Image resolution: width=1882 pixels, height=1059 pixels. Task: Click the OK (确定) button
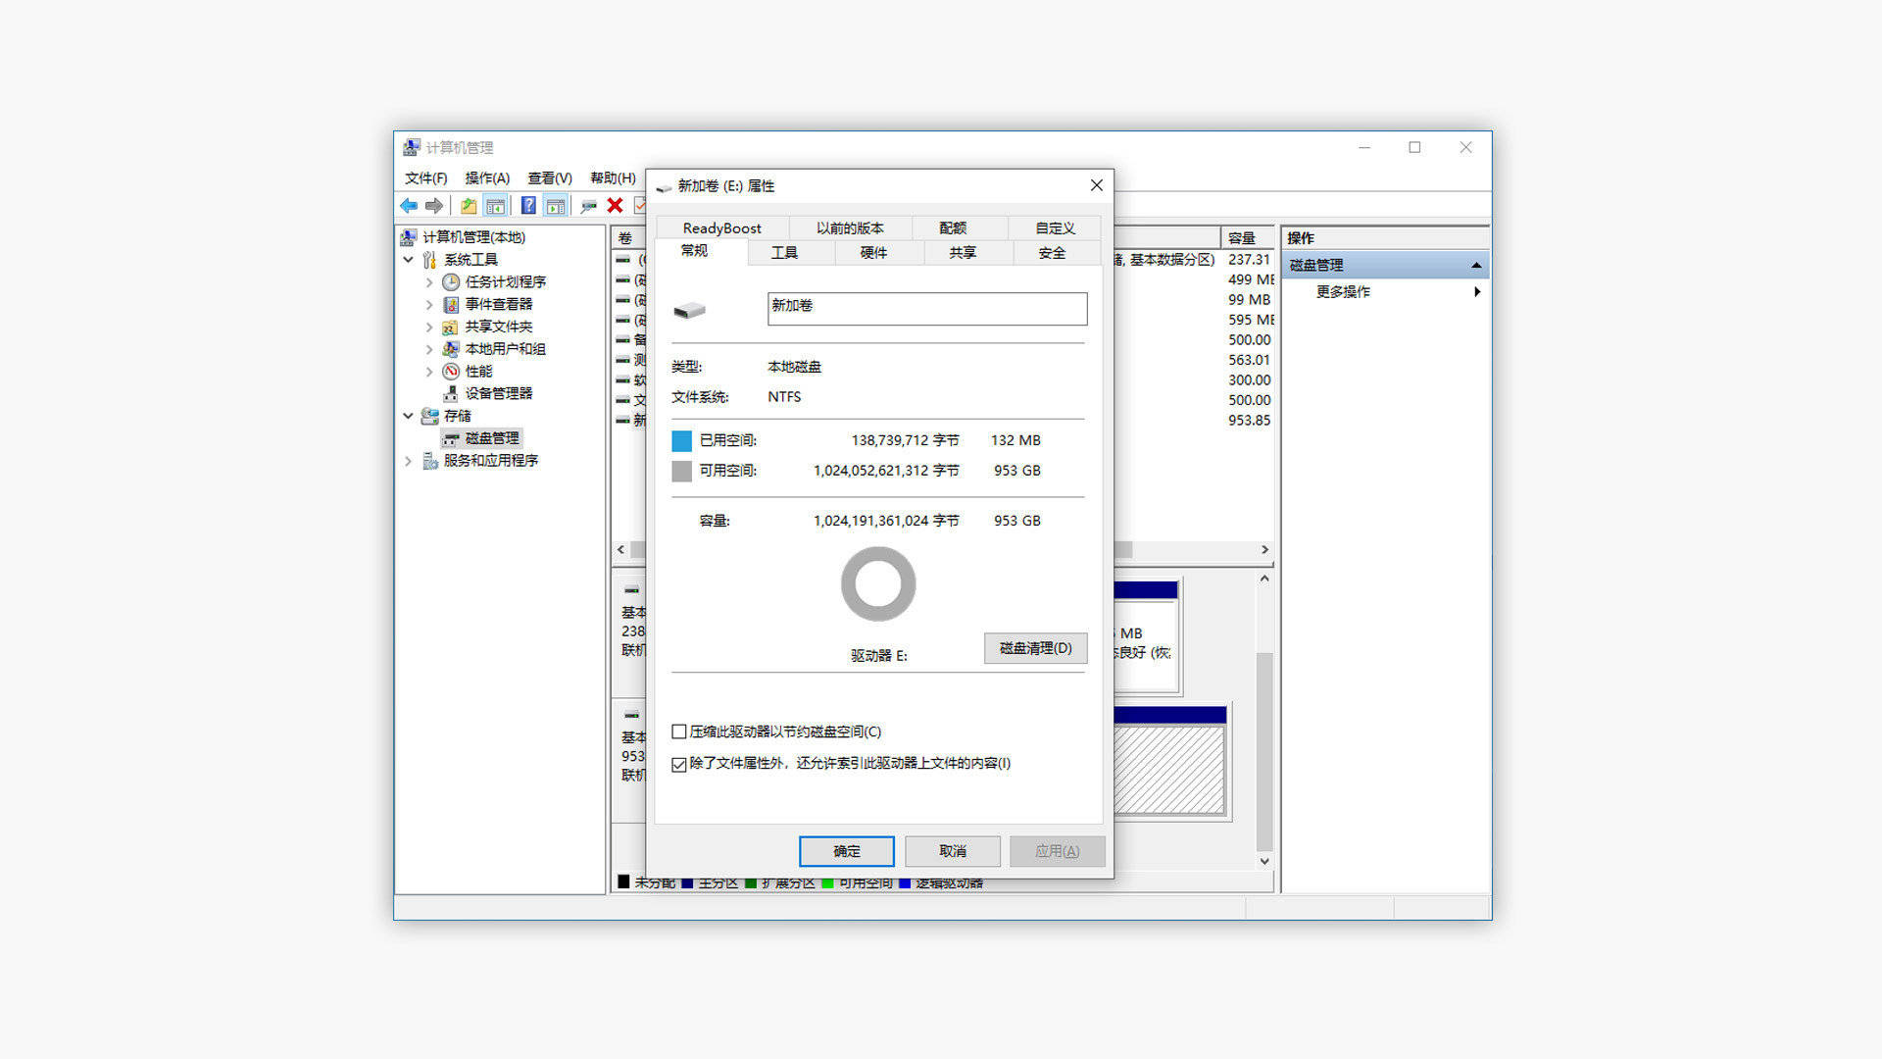pos(846,851)
